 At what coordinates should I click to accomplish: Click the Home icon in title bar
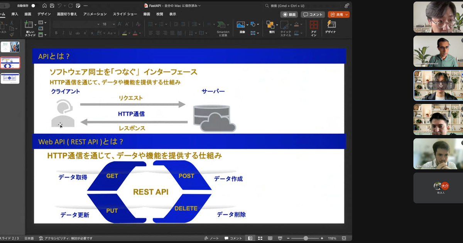pyautogui.click(x=45, y=6)
